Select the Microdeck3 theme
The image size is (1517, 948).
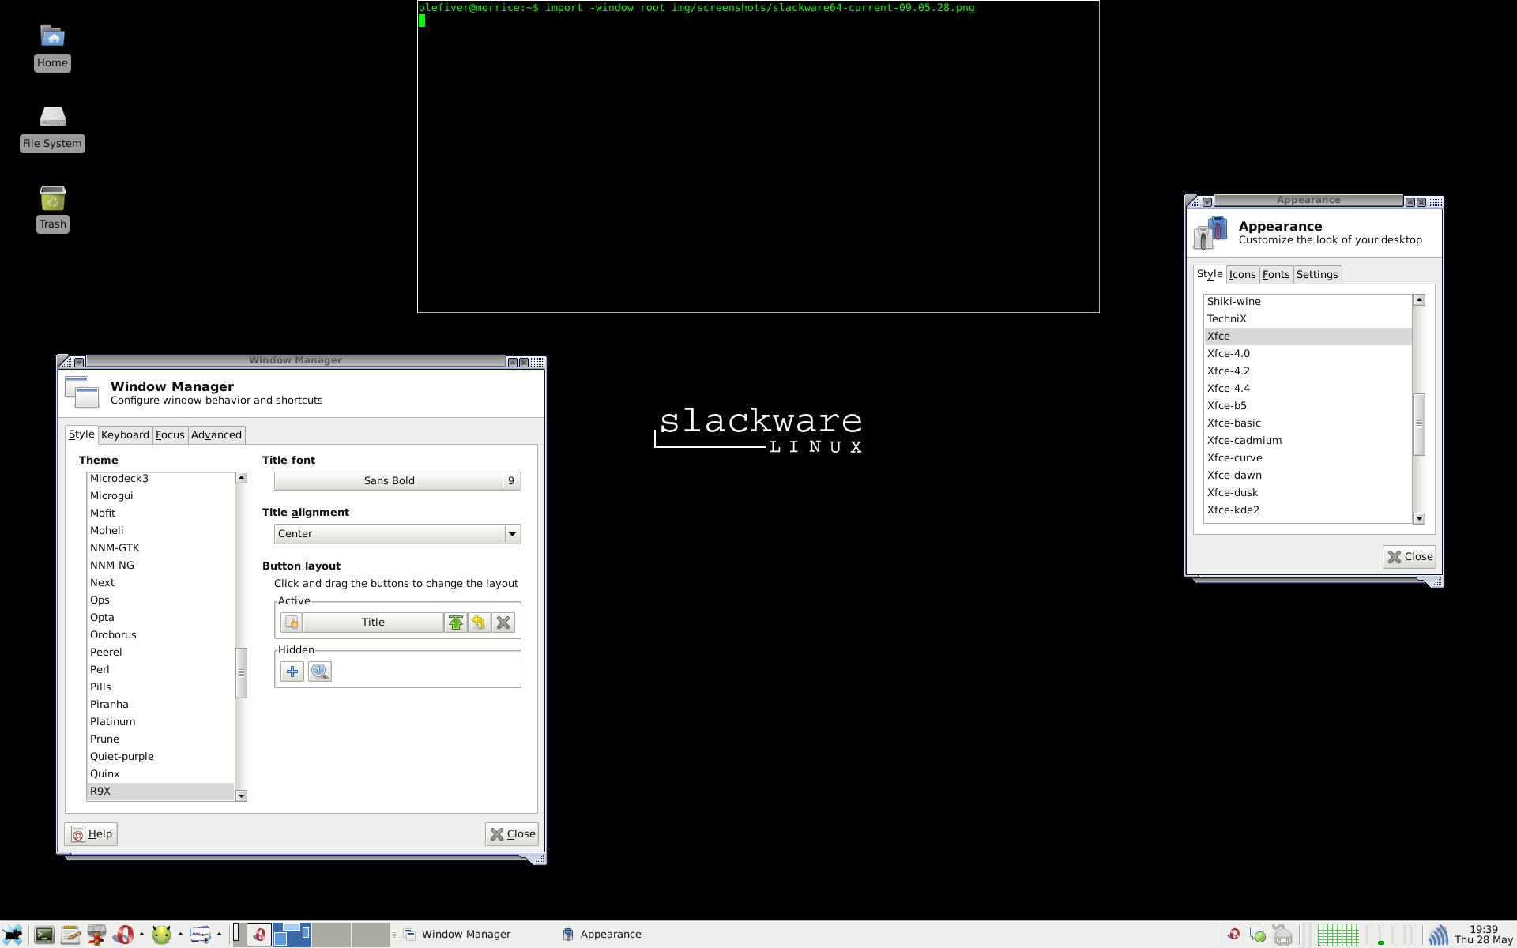[160, 479]
